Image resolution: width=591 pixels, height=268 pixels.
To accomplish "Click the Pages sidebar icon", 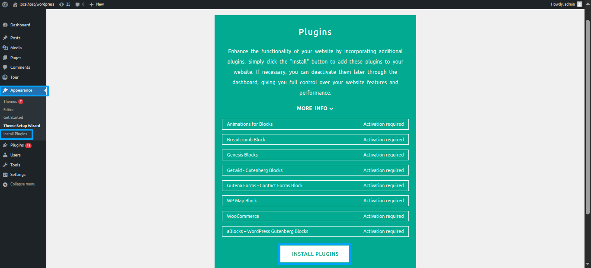I will [x=5, y=58].
